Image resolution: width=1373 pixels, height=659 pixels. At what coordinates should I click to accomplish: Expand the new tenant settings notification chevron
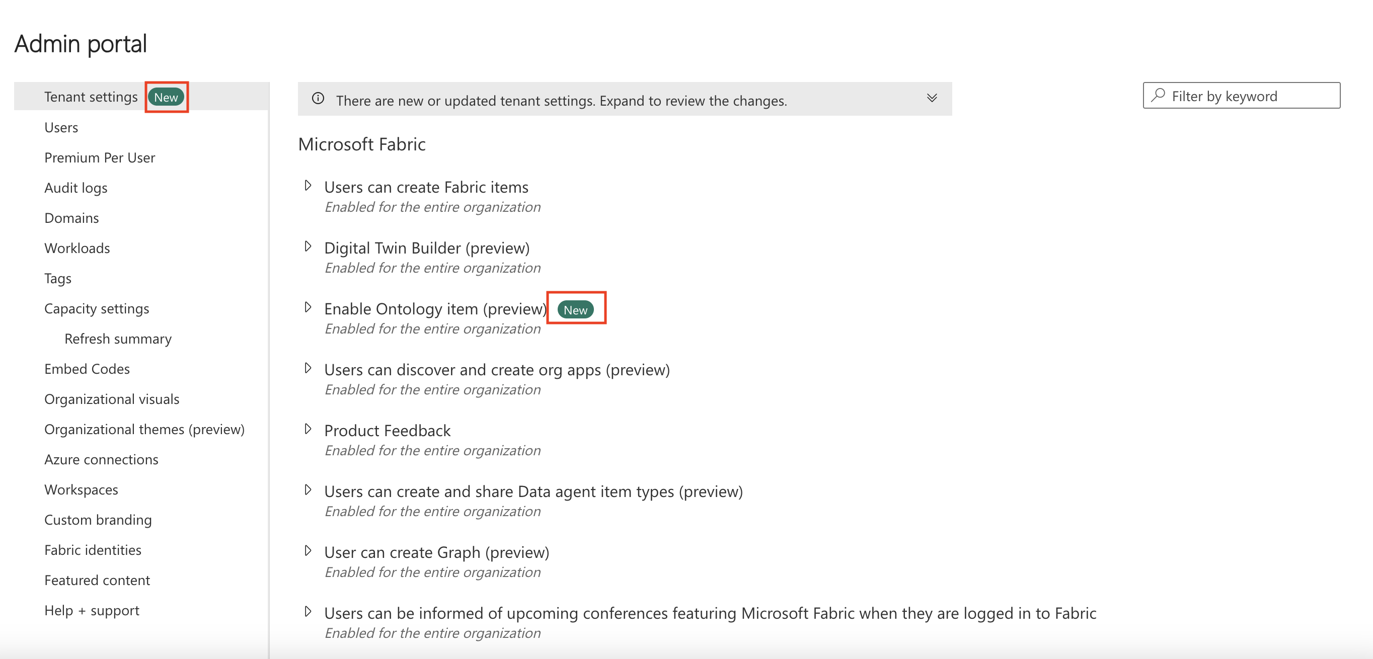(x=932, y=98)
